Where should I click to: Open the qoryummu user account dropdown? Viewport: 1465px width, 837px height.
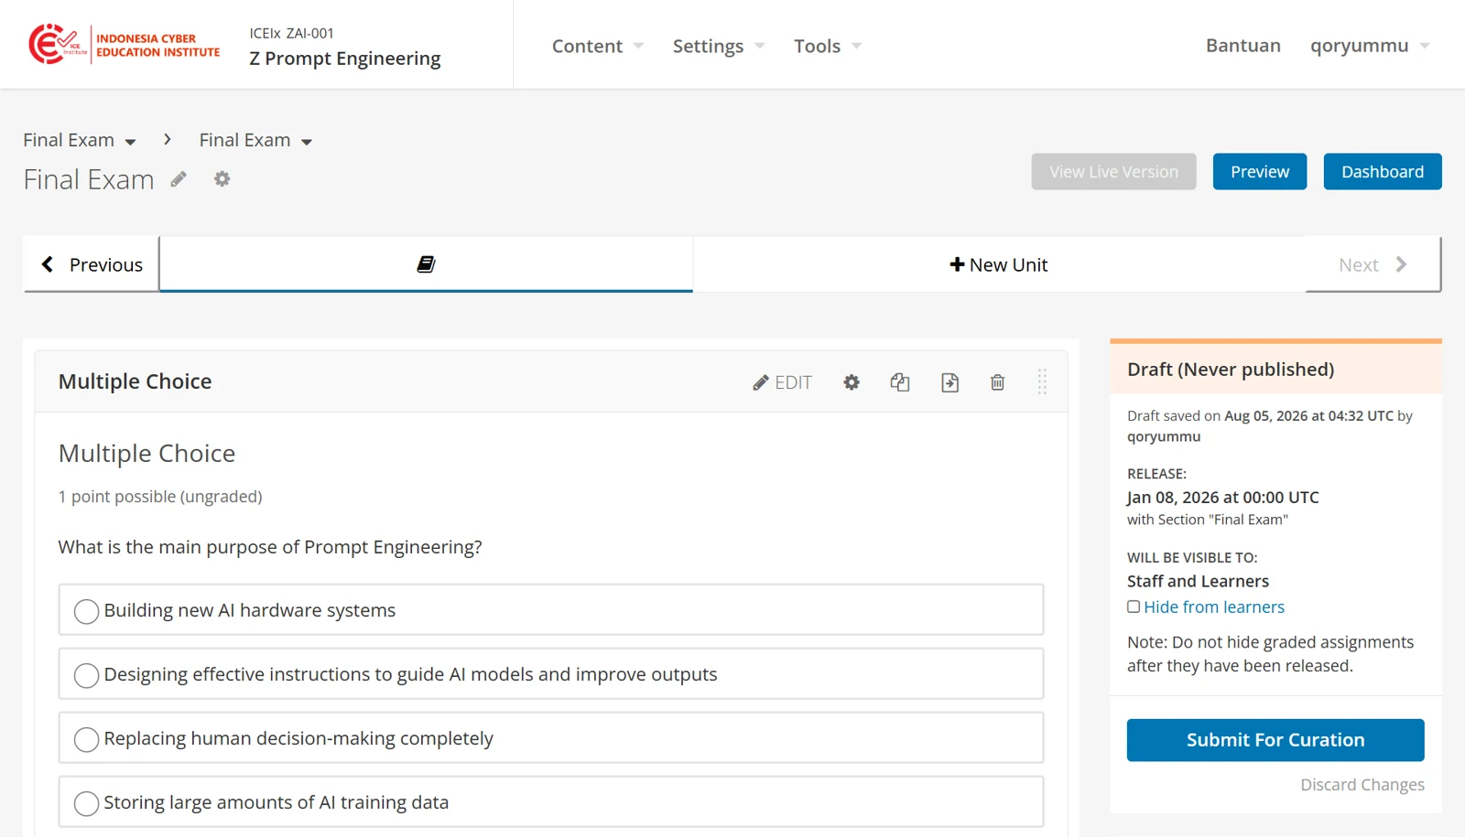[x=1369, y=46]
